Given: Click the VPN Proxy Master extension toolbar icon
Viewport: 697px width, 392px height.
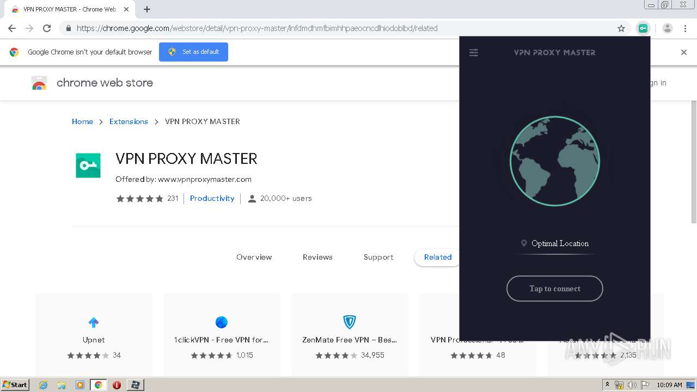Looking at the screenshot, I should 643,28.
